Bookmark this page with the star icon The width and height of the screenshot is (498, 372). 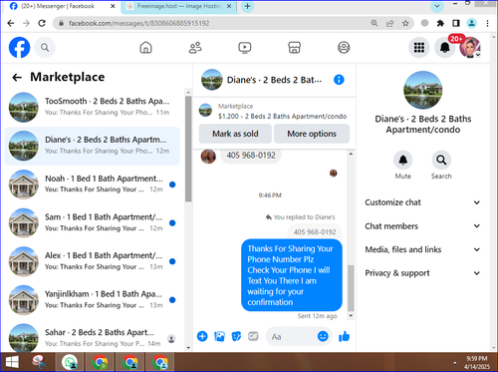coord(405,23)
